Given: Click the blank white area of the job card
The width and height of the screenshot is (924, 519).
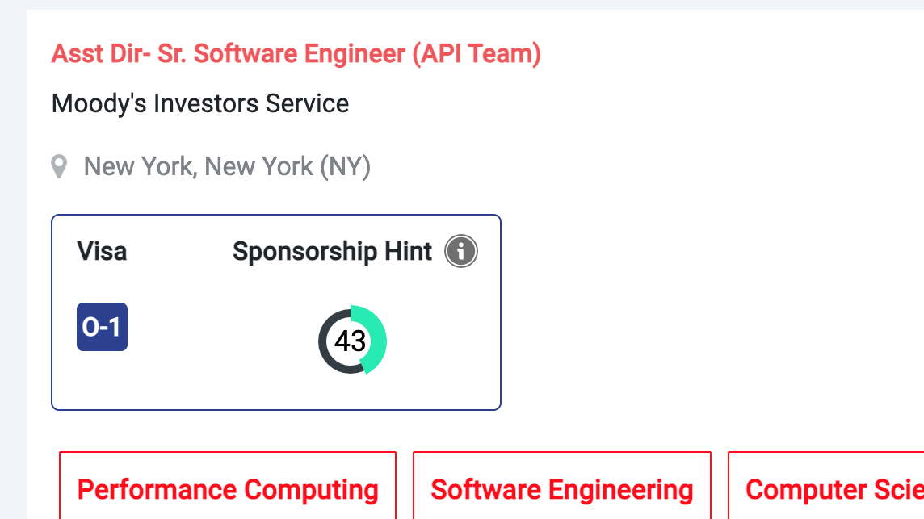Looking at the screenshot, I should pyautogui.click(x=708, y=265).
